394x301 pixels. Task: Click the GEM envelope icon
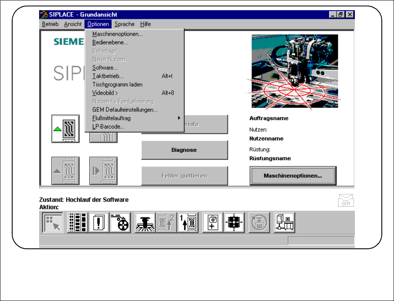point(346,200)
